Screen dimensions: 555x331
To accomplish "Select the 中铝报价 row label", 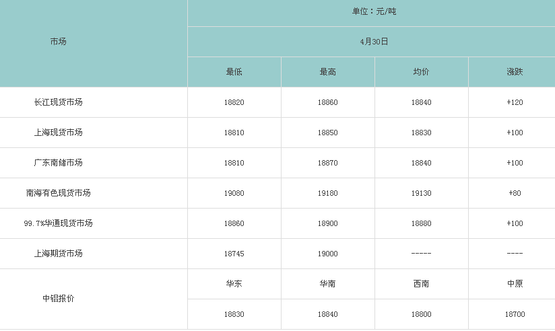I will pyautogui.click(x=58, y=299).
